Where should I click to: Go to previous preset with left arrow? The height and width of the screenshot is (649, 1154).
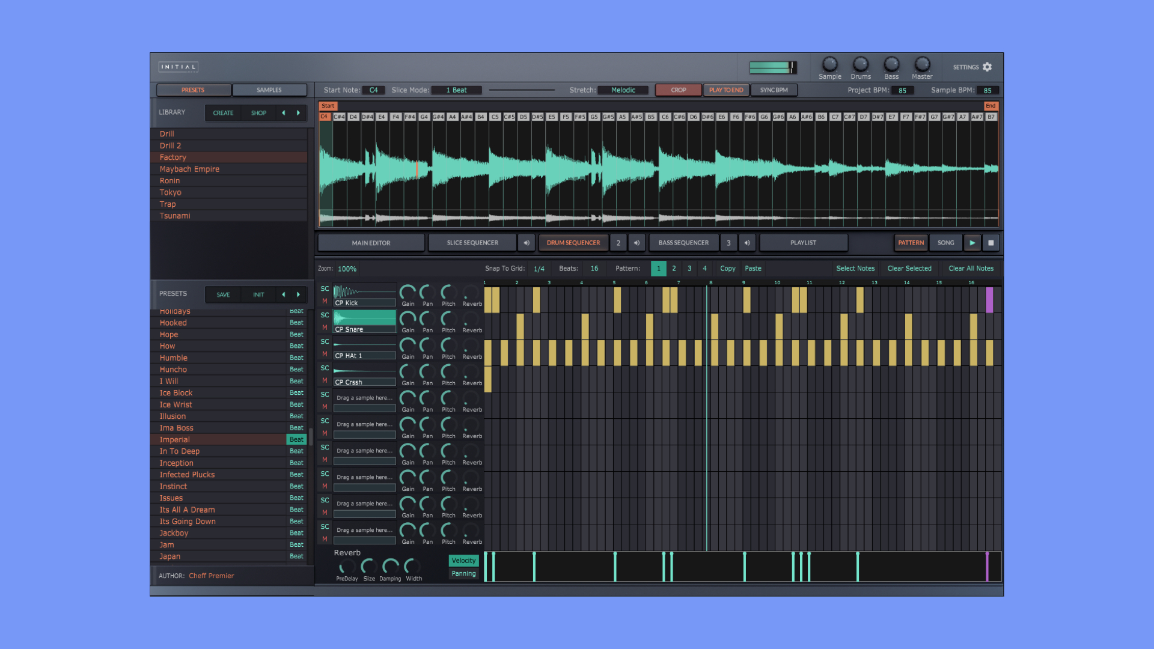click(x=284, y=294)
